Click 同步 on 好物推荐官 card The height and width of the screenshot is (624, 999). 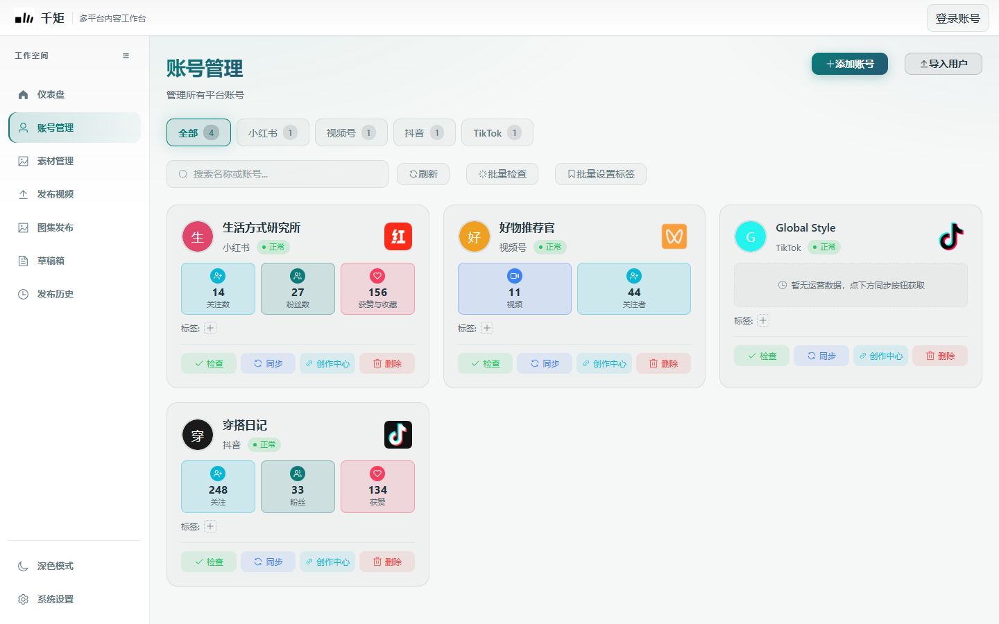tap(545, 363)
